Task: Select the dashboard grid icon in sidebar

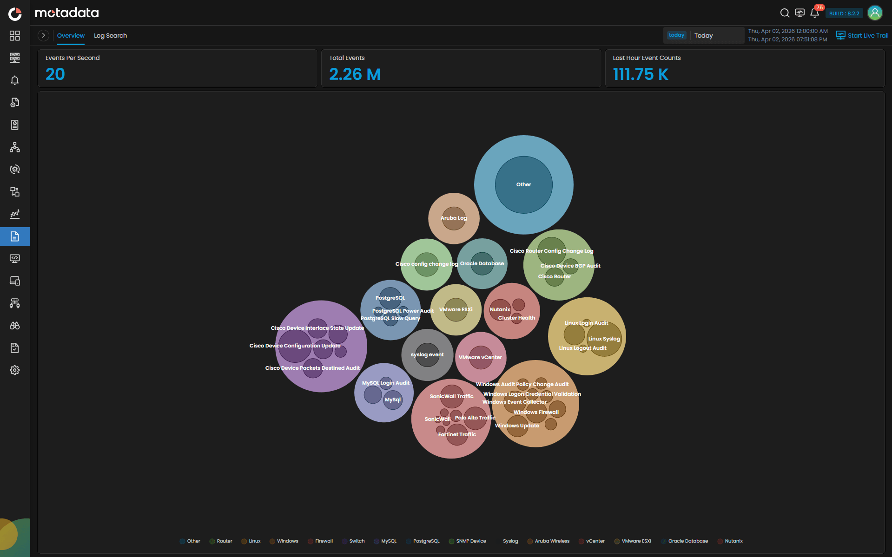Action: [x=14, y=35]
